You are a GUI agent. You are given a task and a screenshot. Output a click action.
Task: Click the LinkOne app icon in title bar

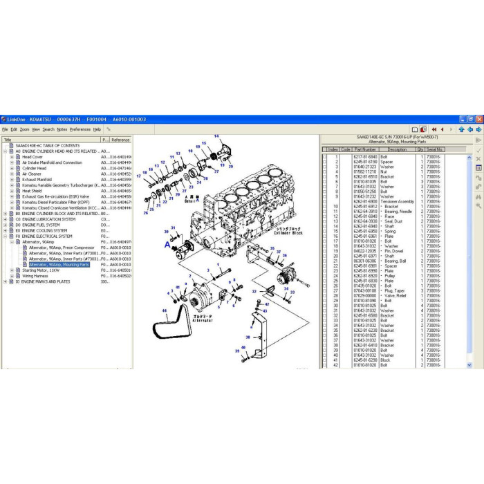3,119
